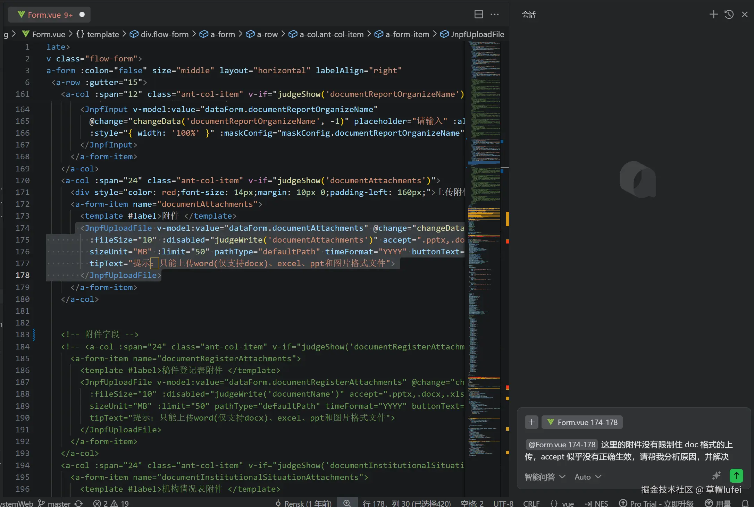
Task: Click the green send message button
Action: pyautogui.click(x=736, y=476)
